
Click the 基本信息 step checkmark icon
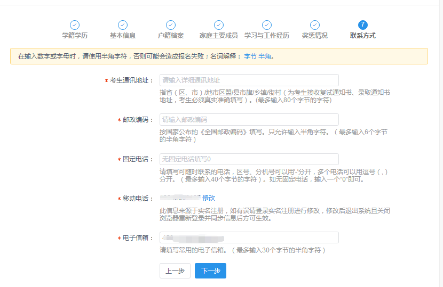click(123, 25)
